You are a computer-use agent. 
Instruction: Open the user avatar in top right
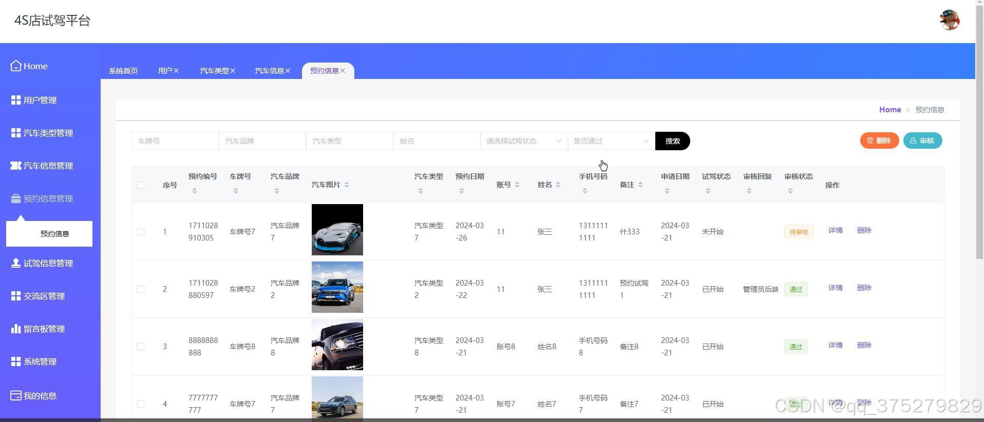coord(949,20)
